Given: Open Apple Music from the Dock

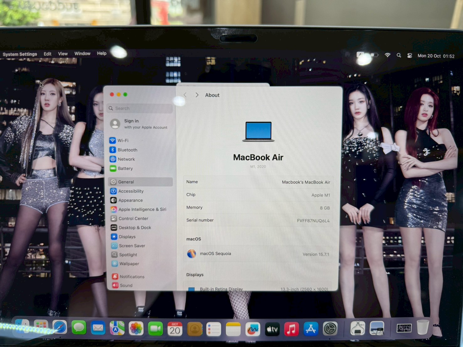Looking at the screenshot, I should pos(291,329).
